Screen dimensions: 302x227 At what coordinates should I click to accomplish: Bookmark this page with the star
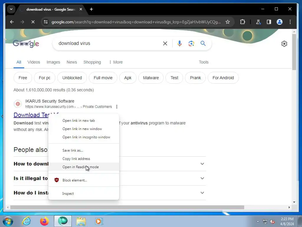[x=228, y=22]
